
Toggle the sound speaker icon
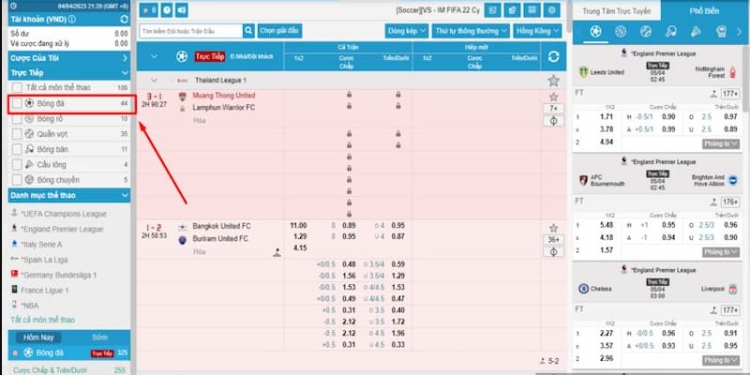[181, 10]
